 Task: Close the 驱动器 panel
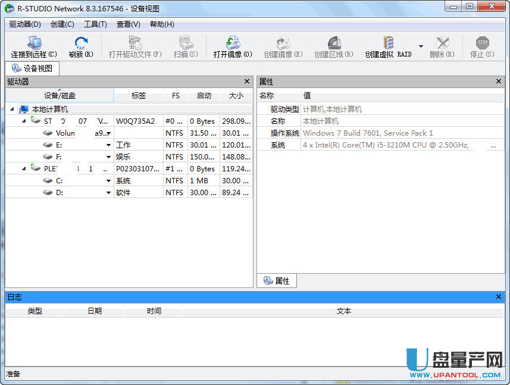pyautogui.click(x=247, y=82)
